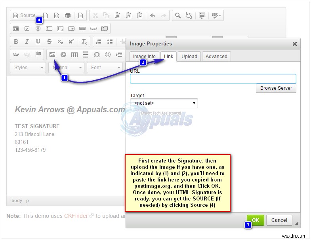This screenshot has height=240, width=311.
Task: Click the Insert Flash icon
Action: click(63, 55)
